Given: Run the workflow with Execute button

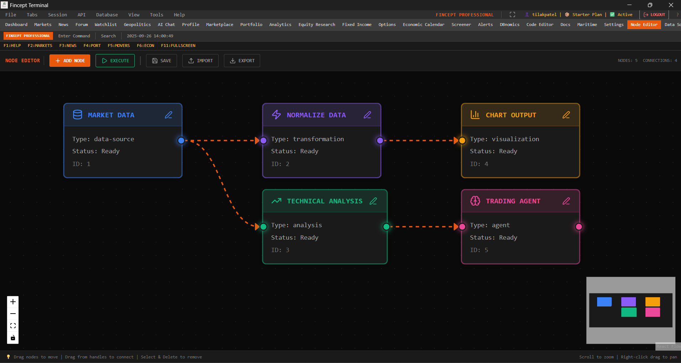Looking at the screenshot, I should click(x=115, y=60).
